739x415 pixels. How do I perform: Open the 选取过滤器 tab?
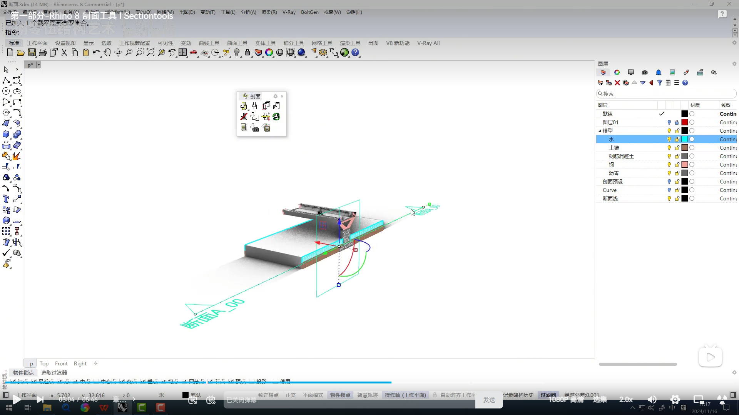(x=54, y=373)
